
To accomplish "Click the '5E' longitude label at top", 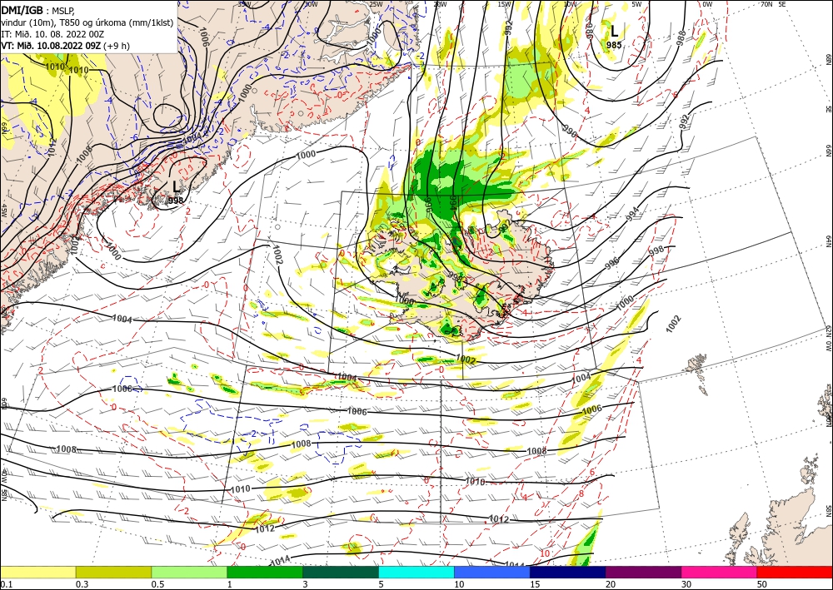I will 782,4.
